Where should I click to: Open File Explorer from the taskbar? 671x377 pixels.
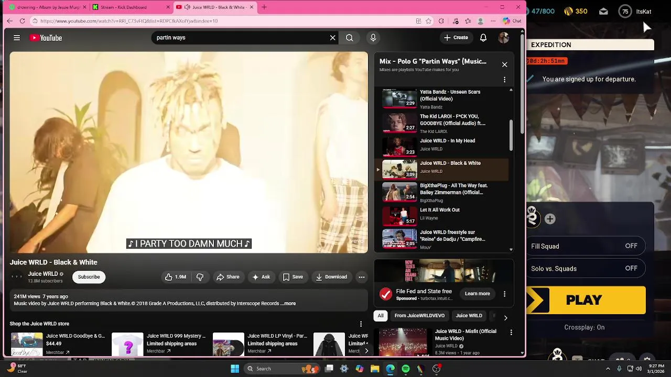pyautogui.click(x=375, y=369)
